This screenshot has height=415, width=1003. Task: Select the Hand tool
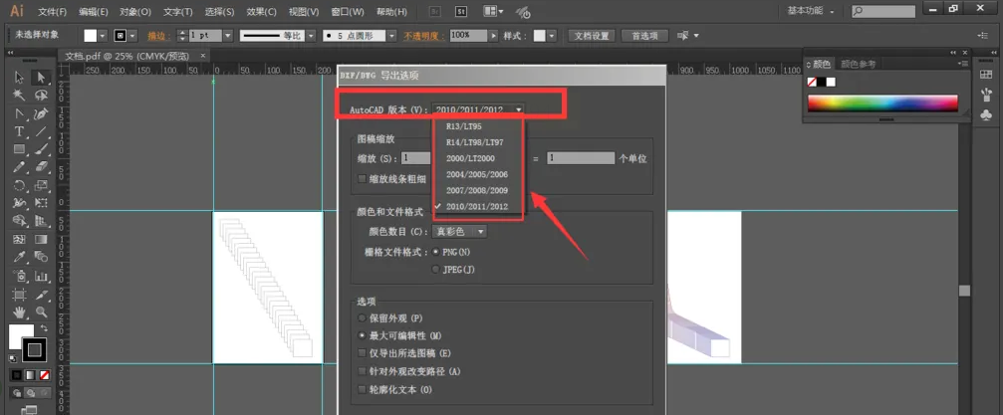20,312
